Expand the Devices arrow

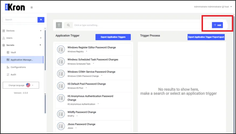click(x=41, y=31)
